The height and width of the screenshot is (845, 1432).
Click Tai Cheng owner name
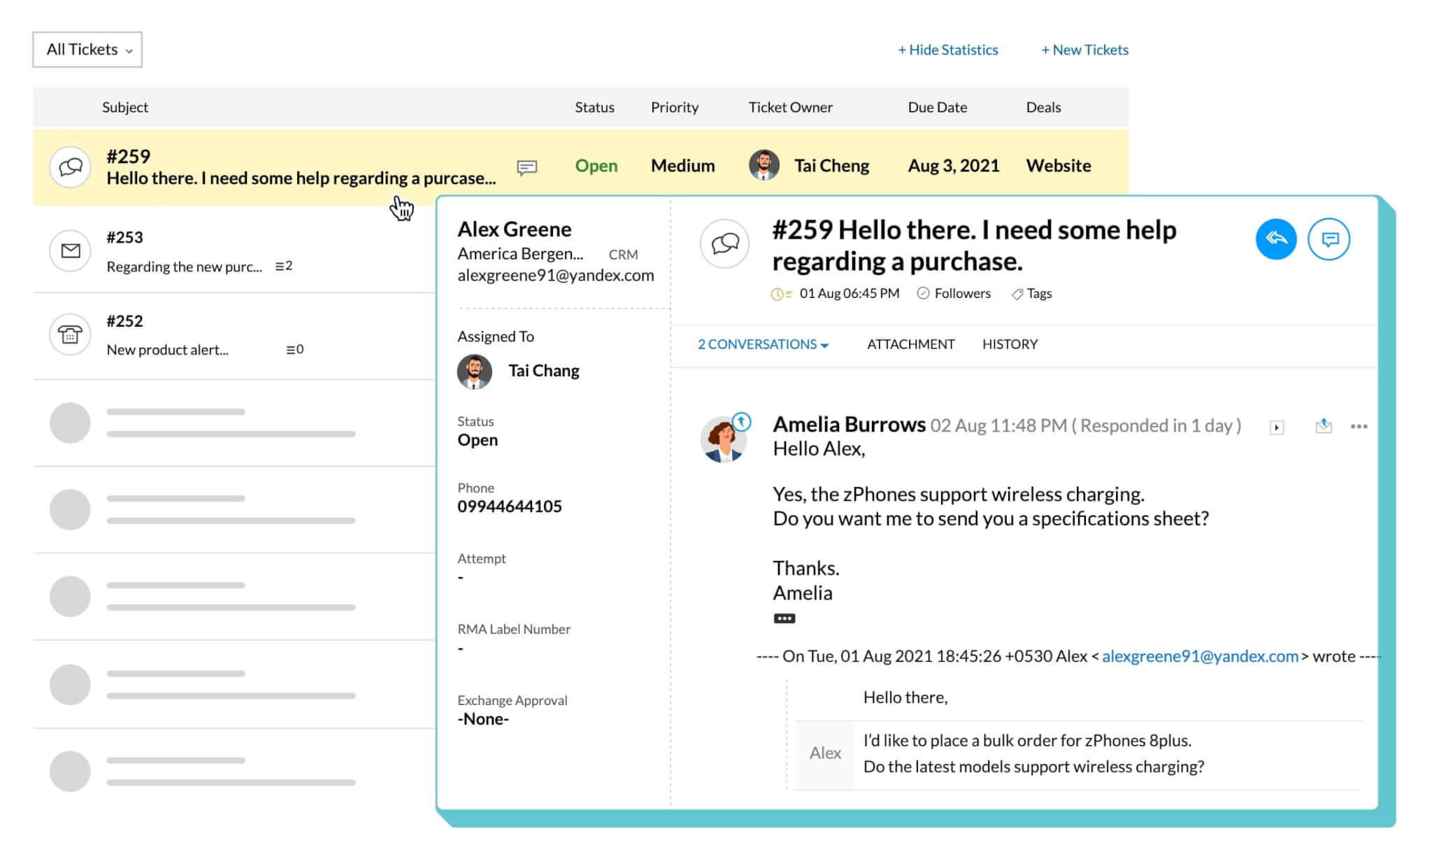coord(831,166)
